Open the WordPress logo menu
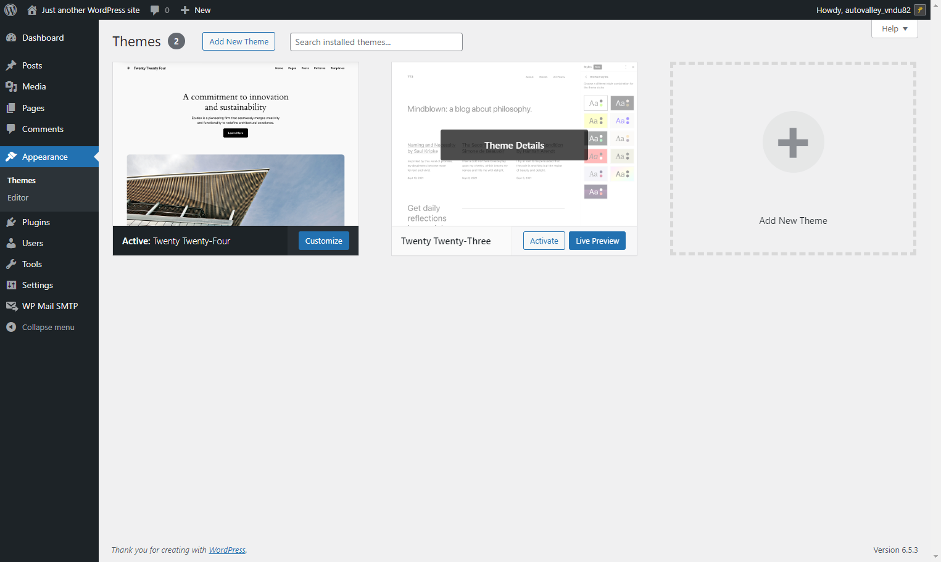The height and width of the screenshot is (562, 941). [10, 10]
